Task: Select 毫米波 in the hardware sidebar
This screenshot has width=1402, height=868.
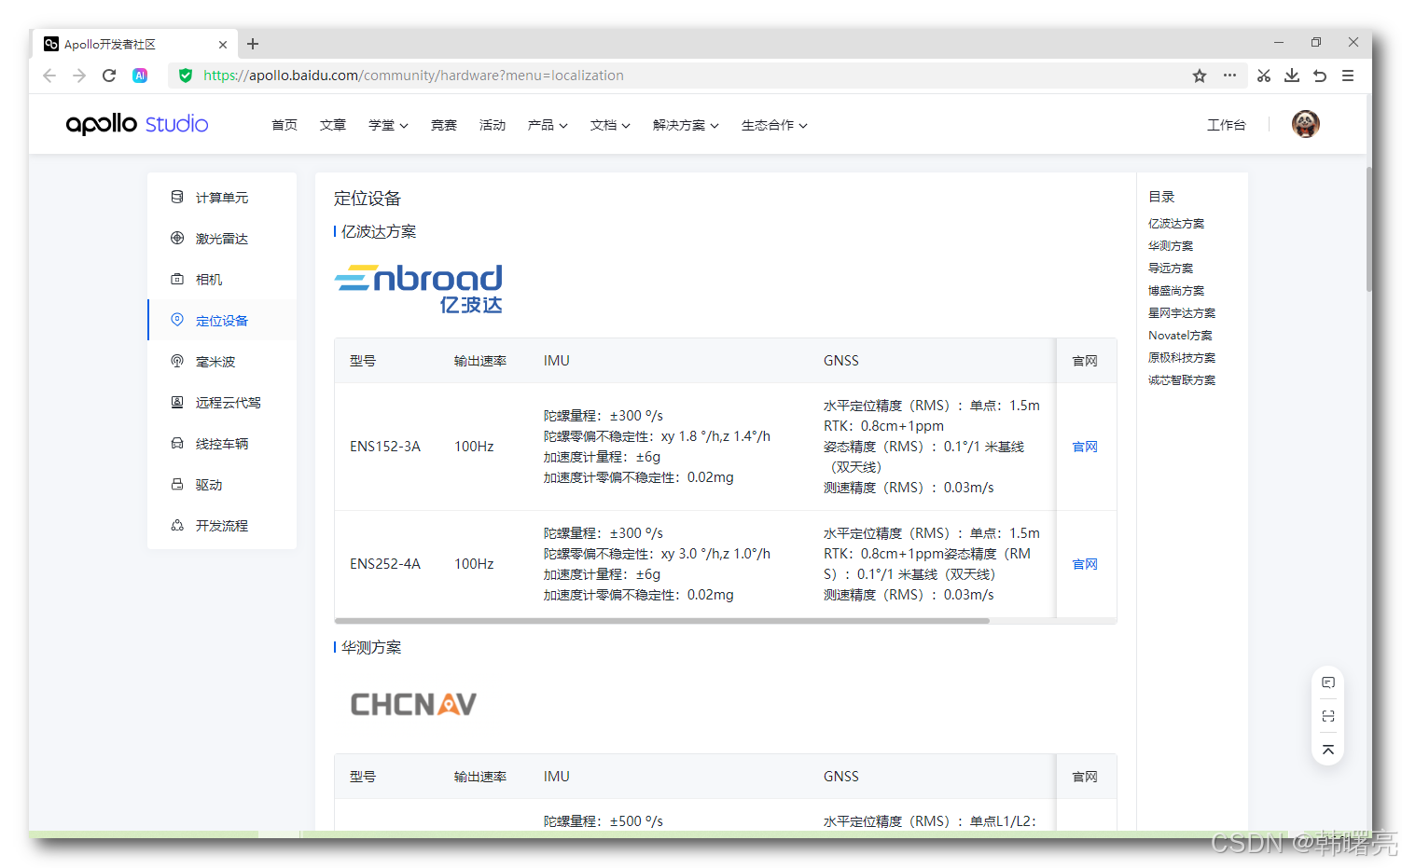Action: pos(222,362)
